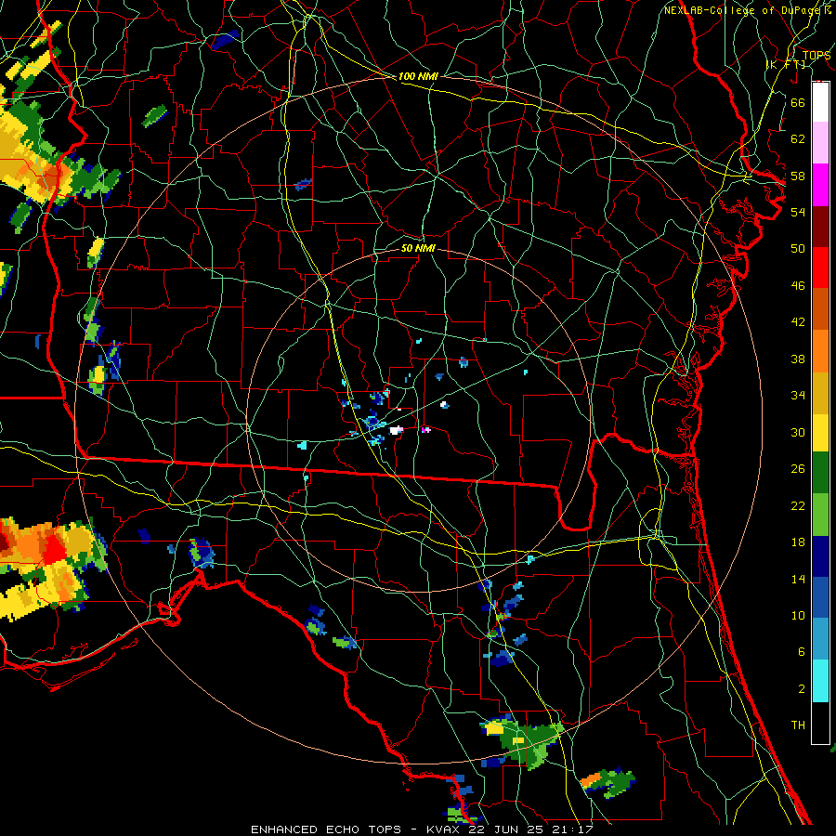This screenshot has width=836, height=836.
Task: Click the 50 NMI range ring label
Action: (x=418, y=249)
